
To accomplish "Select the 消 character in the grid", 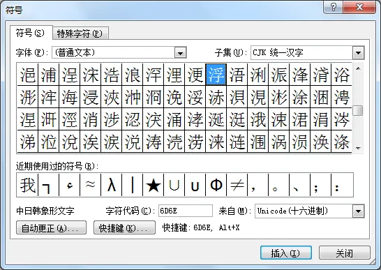I will pyautogui.click(x=91, y=119).
